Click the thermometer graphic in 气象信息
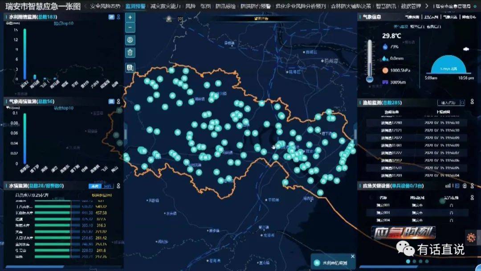The image size is (481, 271). (x=370, y=62)
